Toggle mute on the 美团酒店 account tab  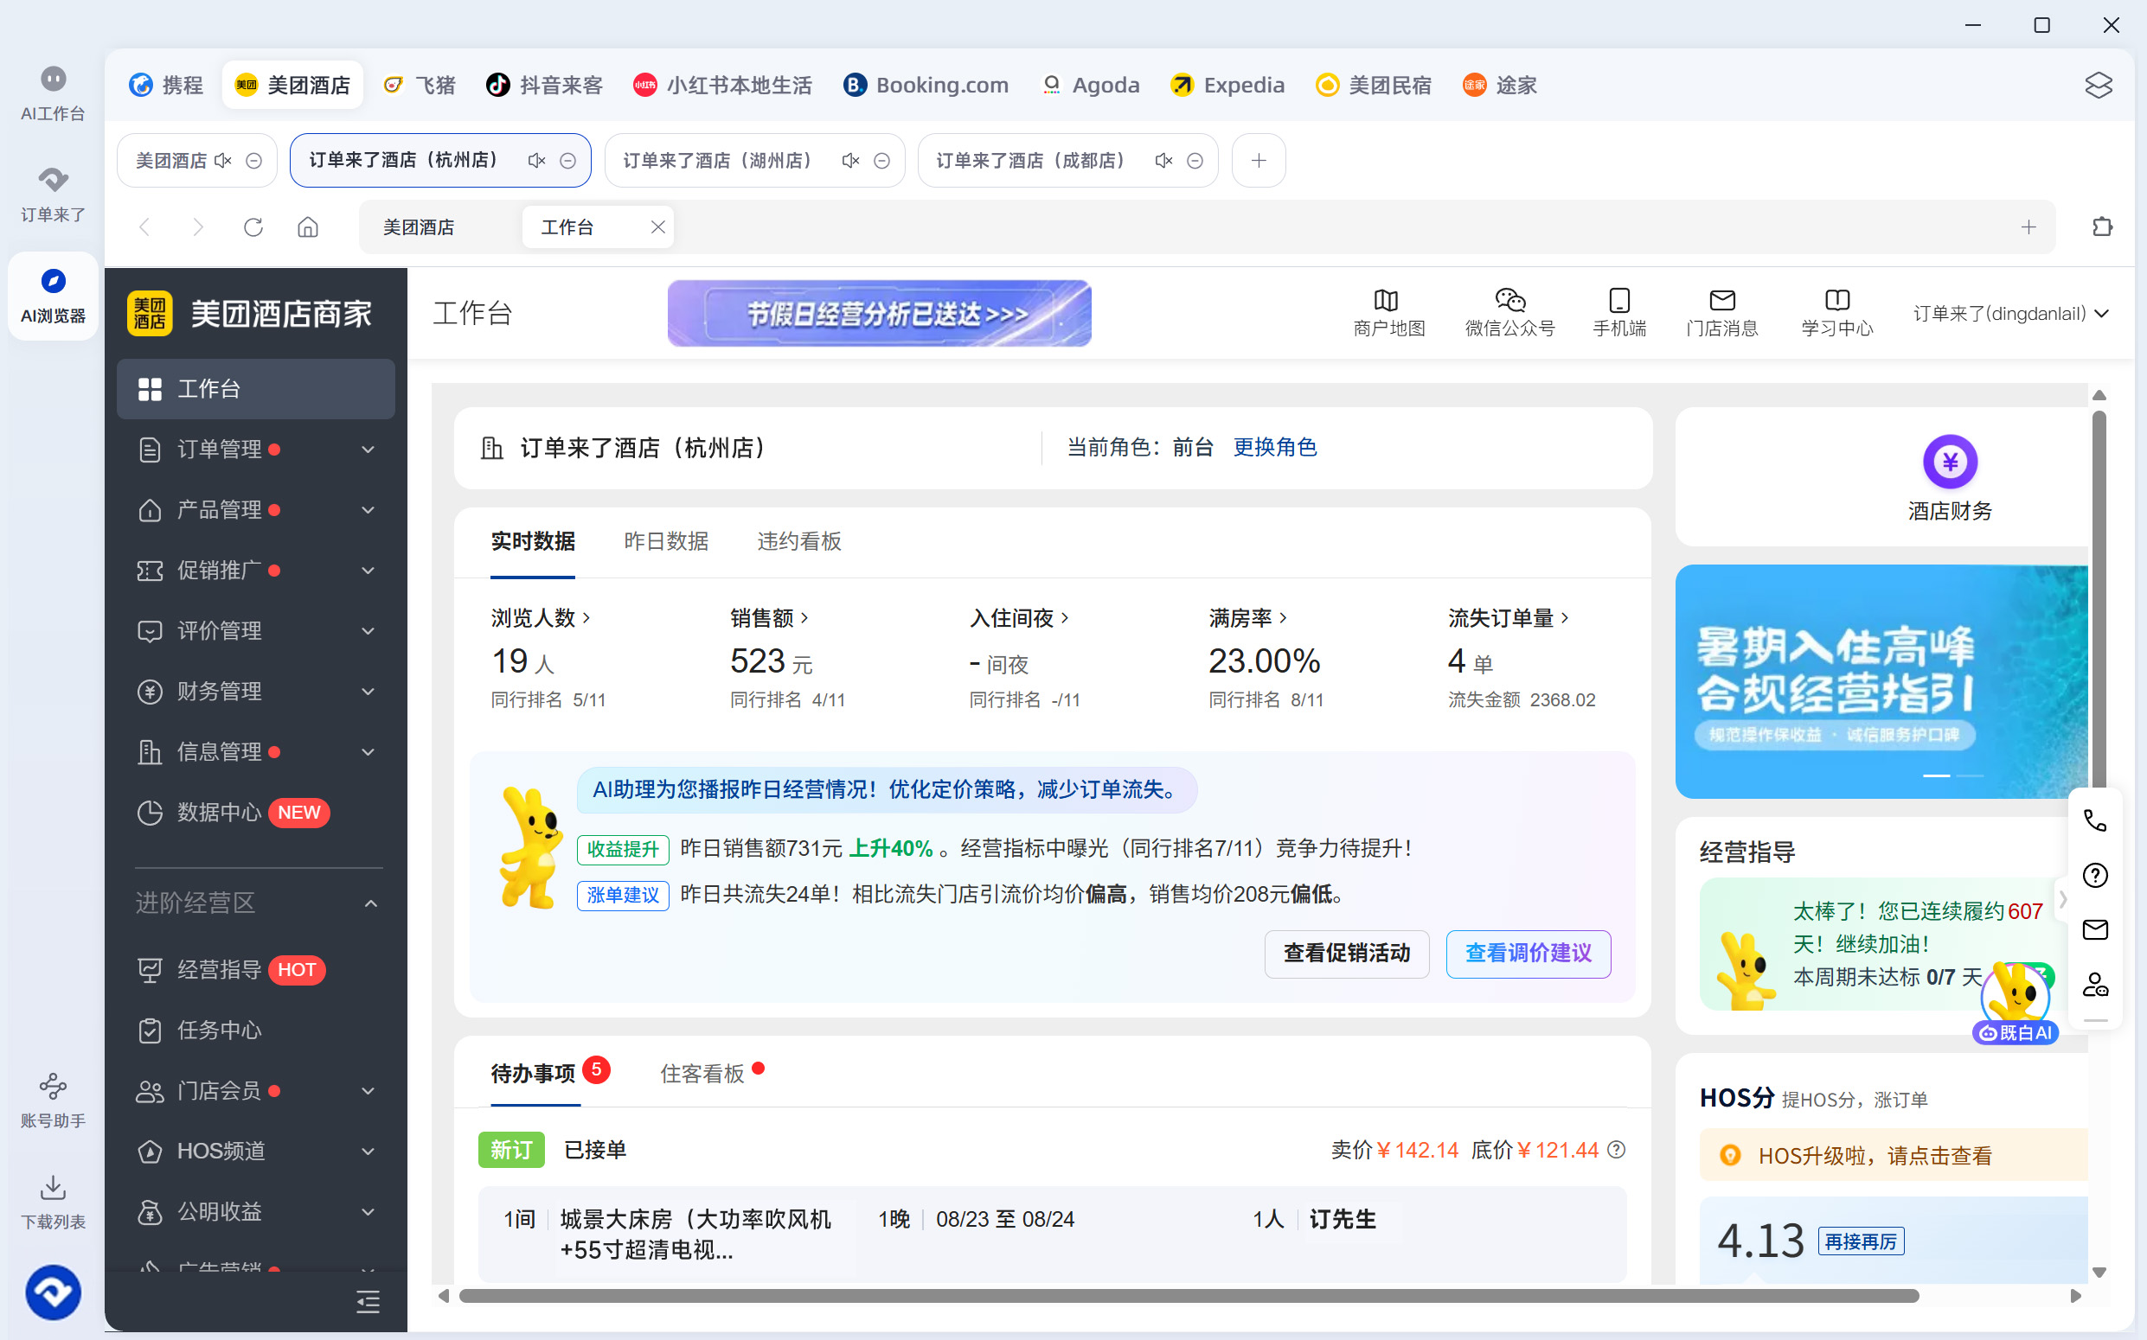click(x=222, y=161)
